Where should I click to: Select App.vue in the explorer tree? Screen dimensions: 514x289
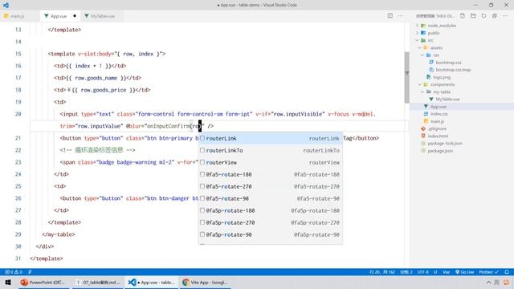tap(438, 107)
